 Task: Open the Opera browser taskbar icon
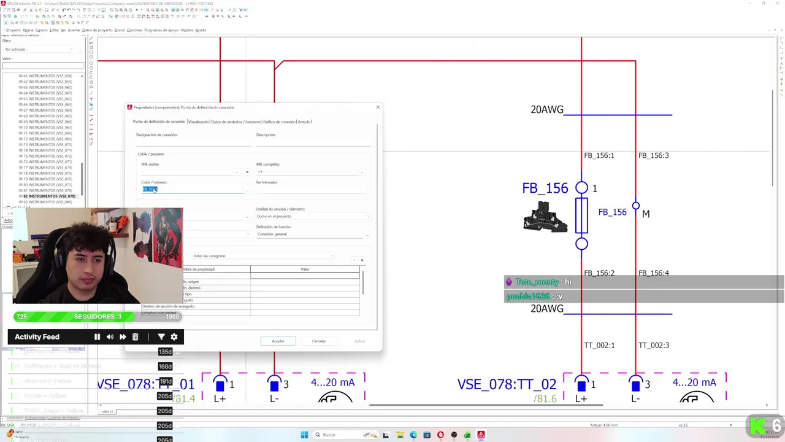point(440,435)
